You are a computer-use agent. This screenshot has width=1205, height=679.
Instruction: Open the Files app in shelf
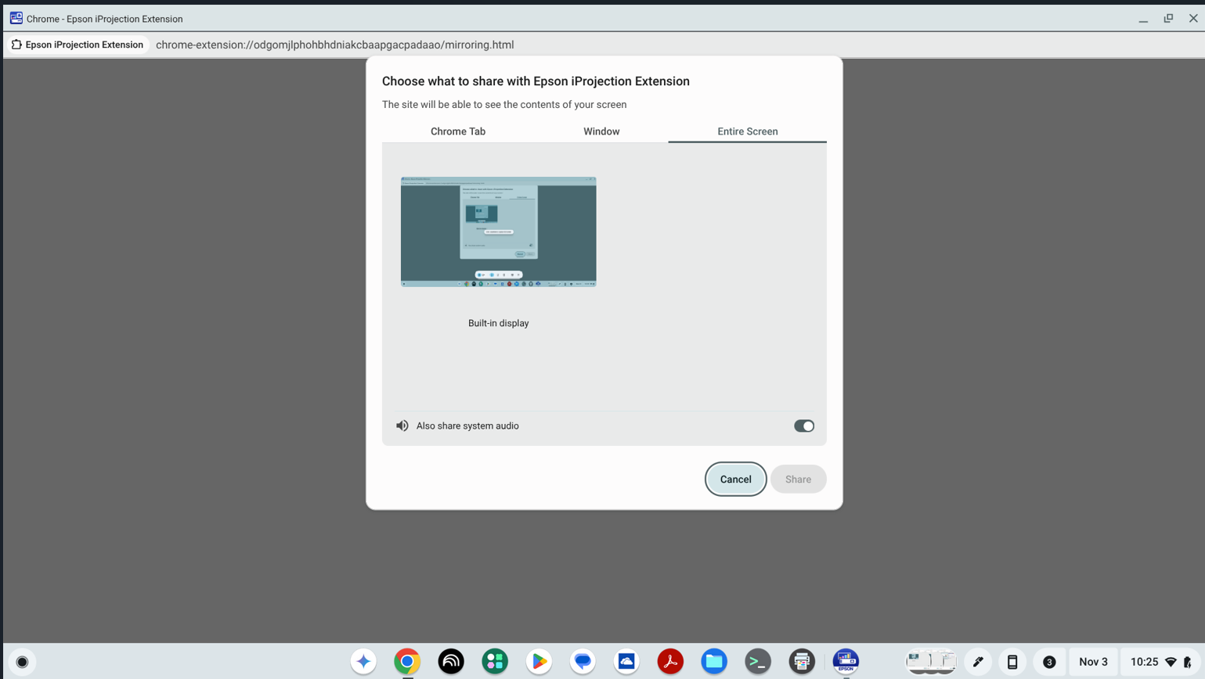[714, 662]
